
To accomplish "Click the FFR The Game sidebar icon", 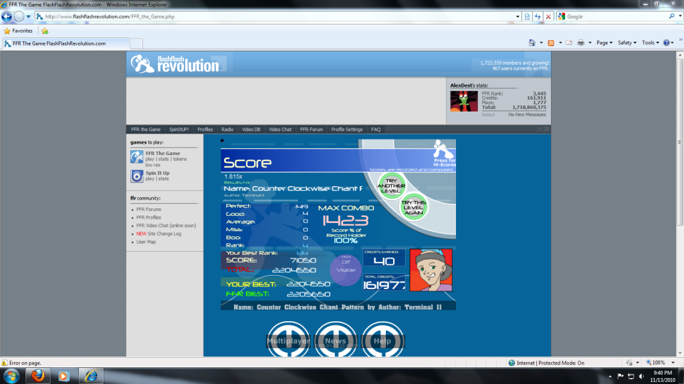I will [136, 157].
